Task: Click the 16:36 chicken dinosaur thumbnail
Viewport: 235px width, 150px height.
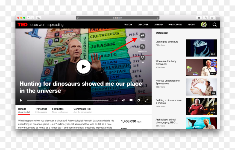Action: click(x=201, y=106)
